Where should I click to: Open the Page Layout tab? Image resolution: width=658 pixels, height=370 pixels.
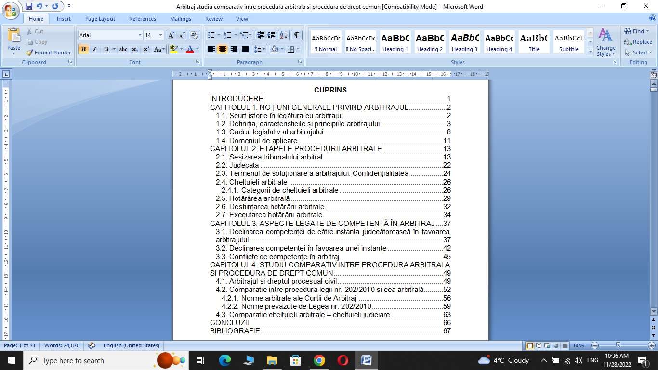coord(100,19)
